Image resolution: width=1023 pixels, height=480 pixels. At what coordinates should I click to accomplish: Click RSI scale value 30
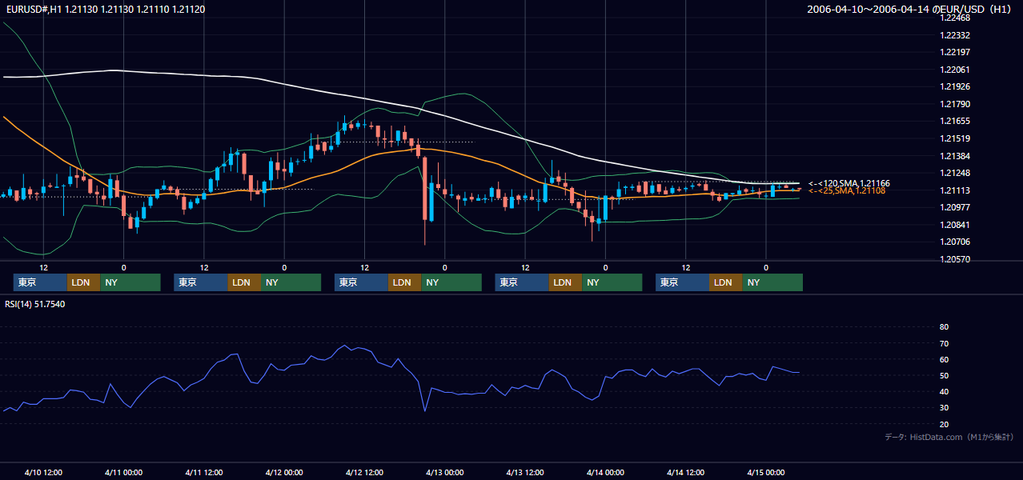point(944,408)
